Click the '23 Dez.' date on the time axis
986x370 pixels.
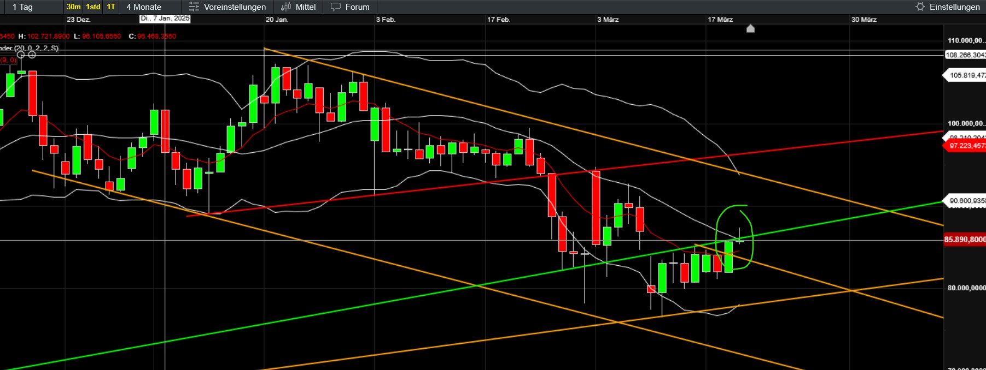click(x=78, y=20)
